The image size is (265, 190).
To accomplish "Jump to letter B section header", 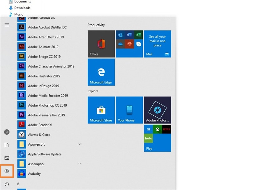I will (18, 184).
